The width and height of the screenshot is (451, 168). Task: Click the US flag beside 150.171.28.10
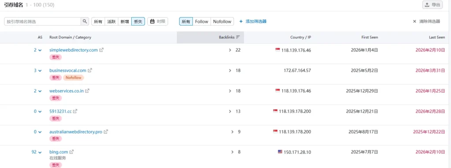280,152
